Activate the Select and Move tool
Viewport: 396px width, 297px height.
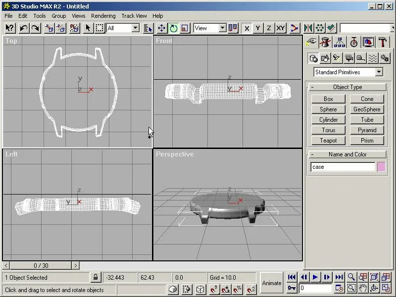point(162,28)
